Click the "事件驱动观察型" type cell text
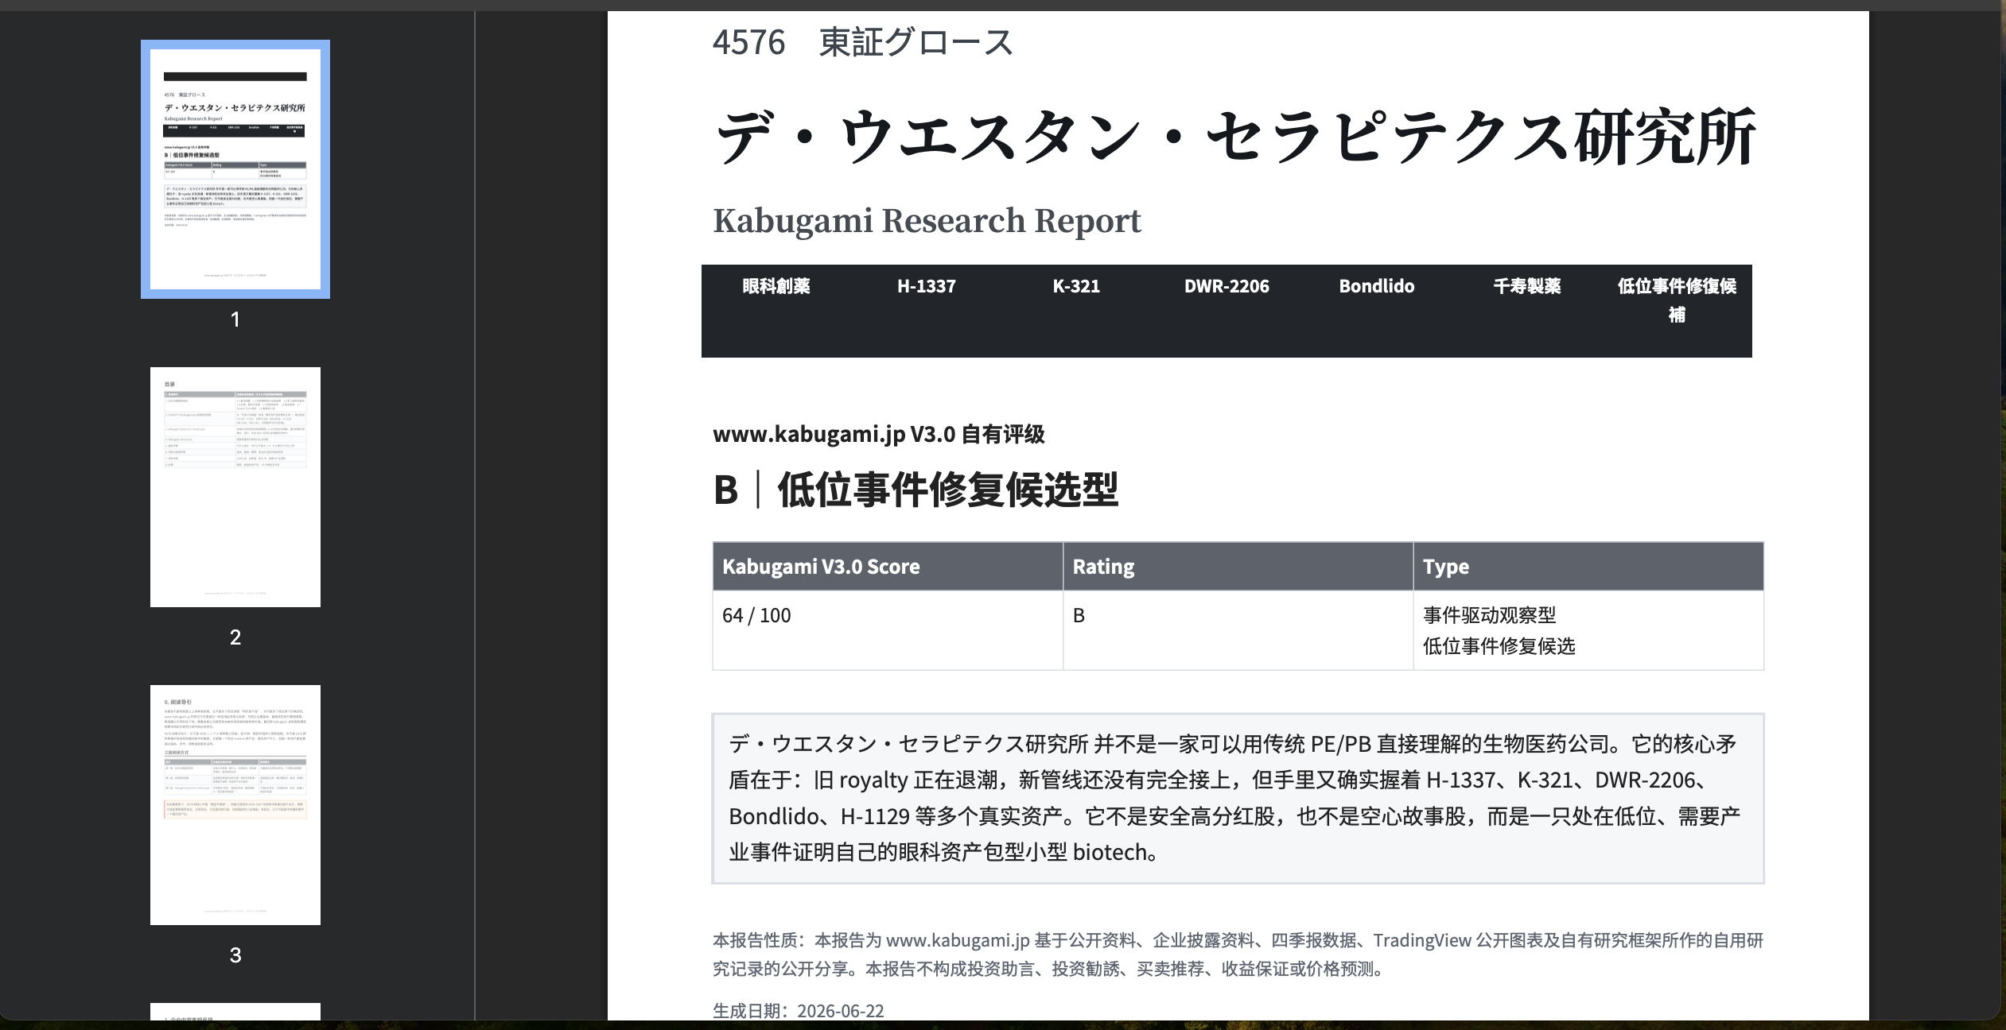The width and height of the screenshot is (2006, 1030). click(x=1490, y=615)
